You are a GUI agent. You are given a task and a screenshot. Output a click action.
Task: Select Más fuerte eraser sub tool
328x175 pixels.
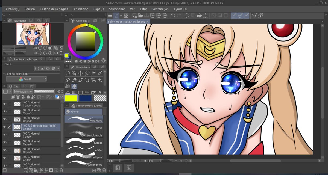point(84,119)
